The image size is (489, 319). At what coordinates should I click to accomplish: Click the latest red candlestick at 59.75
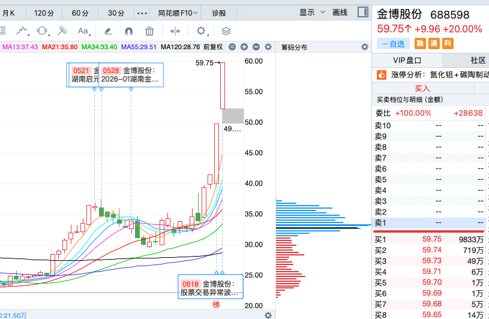coord(223,86)
